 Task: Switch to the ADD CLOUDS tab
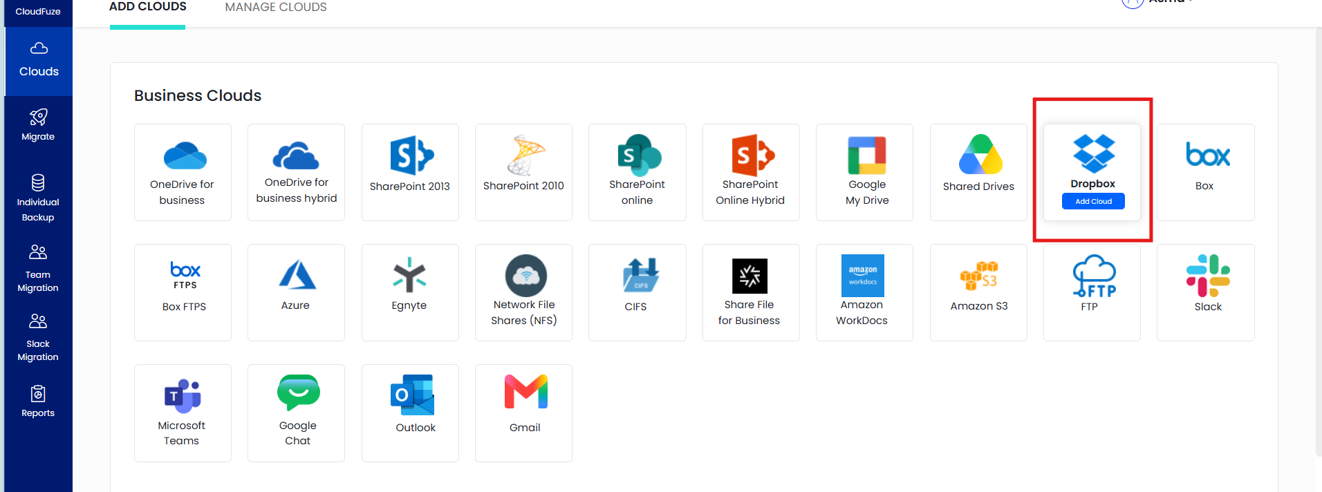pos(148,8)
